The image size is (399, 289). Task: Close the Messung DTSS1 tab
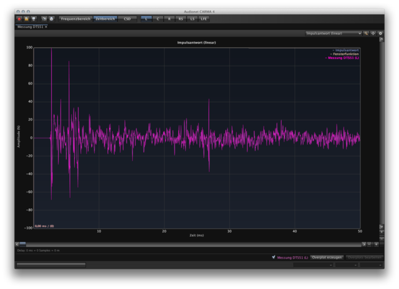click(46, 27)
